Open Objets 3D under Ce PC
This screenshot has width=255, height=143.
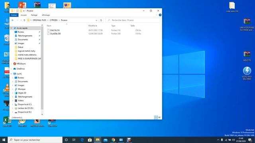[x=22, y=93]
